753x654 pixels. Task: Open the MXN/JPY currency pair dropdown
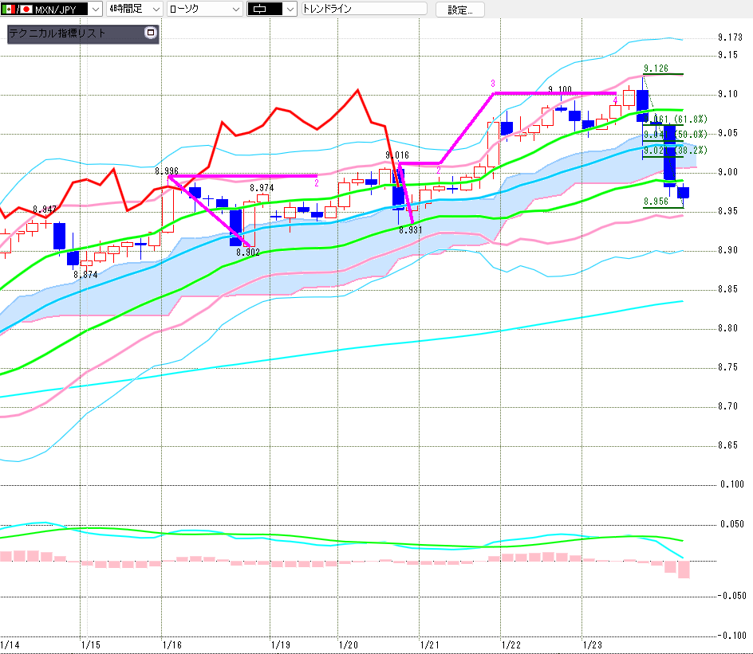pos(95,10)
